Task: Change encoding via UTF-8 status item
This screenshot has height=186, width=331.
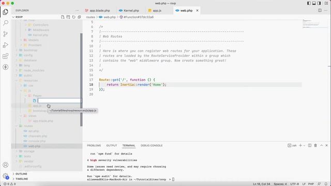Action: pyautogui.click(x=294, y=184)
